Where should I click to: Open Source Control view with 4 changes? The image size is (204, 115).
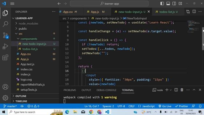(x=5, y=35)
